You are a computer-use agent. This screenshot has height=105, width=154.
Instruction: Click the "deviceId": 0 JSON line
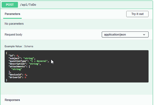click(18, 75)
